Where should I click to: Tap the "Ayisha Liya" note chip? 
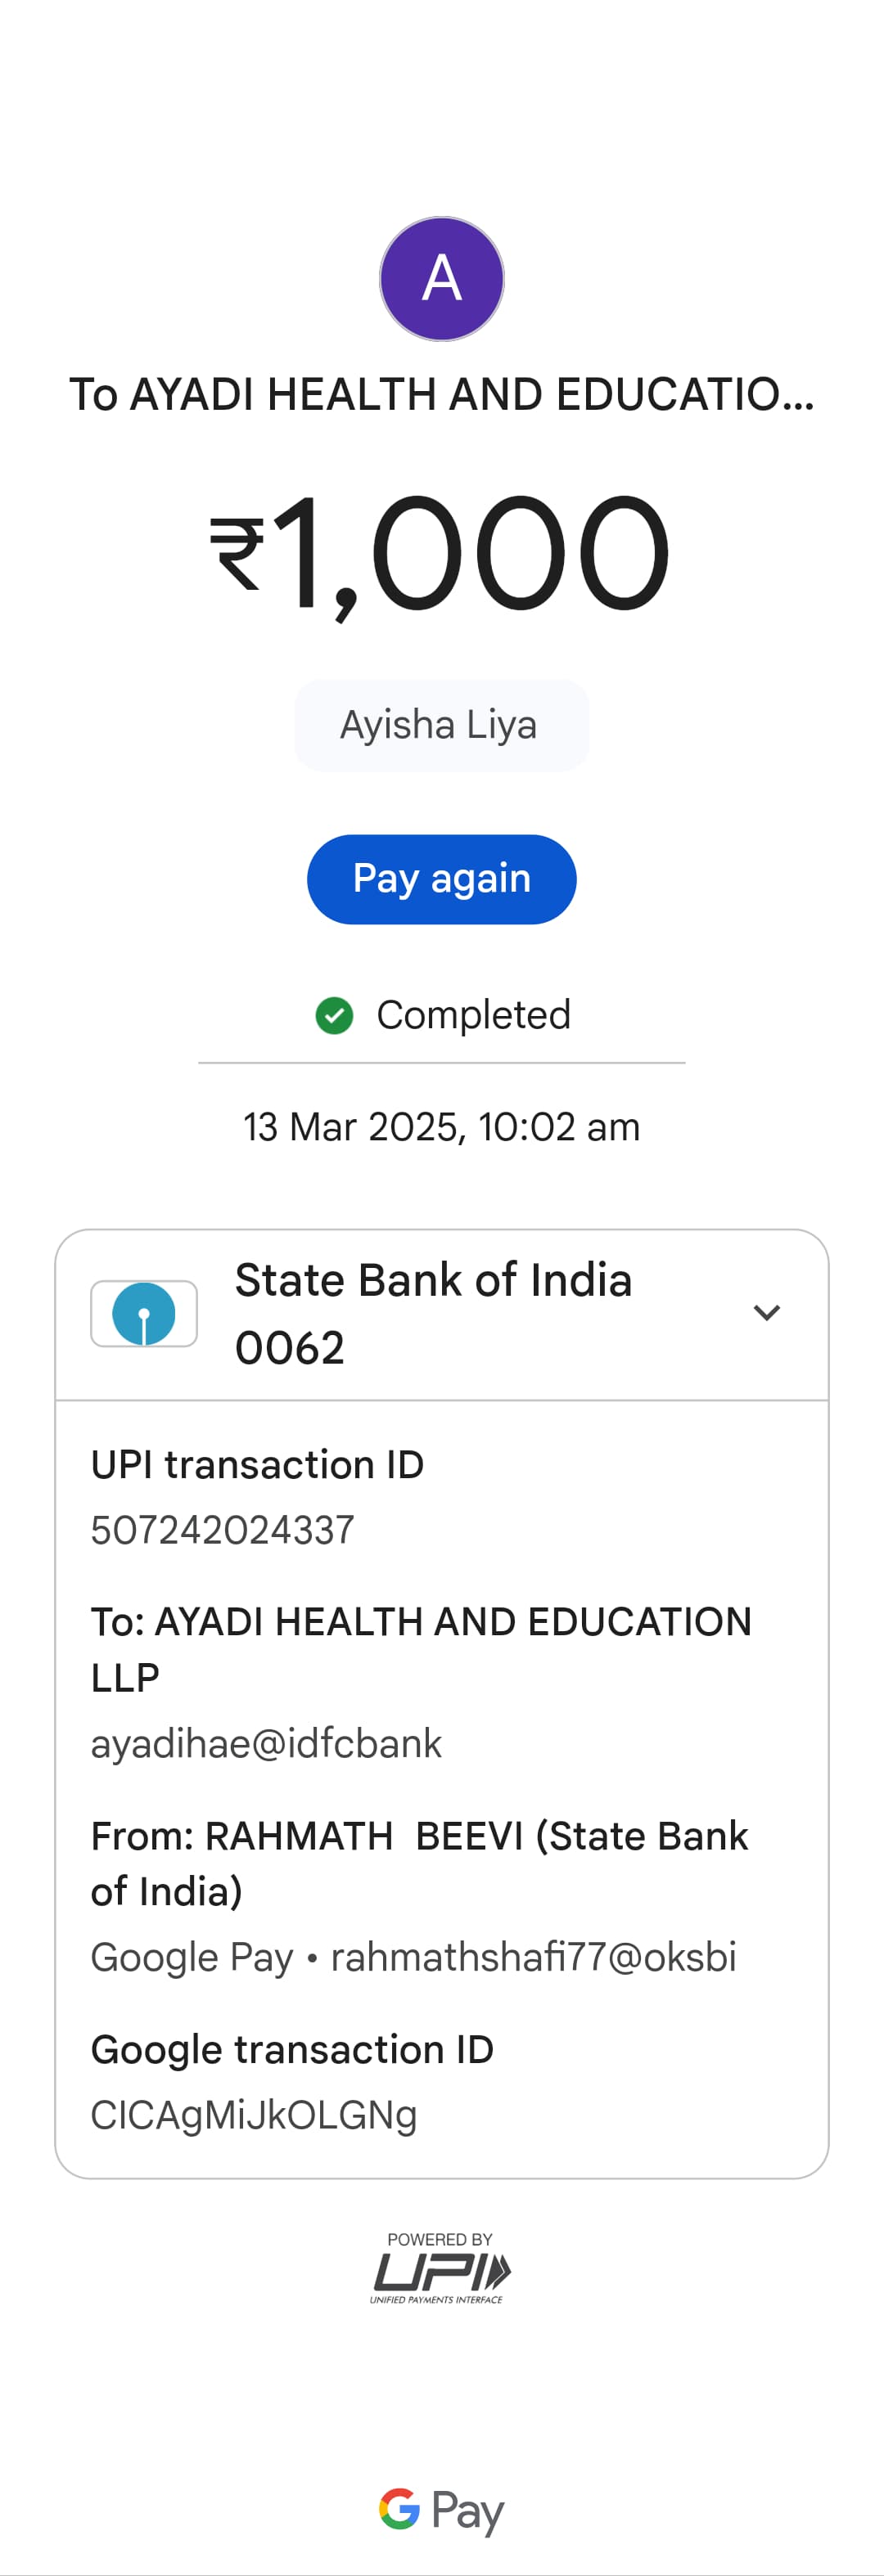(440, 725)
